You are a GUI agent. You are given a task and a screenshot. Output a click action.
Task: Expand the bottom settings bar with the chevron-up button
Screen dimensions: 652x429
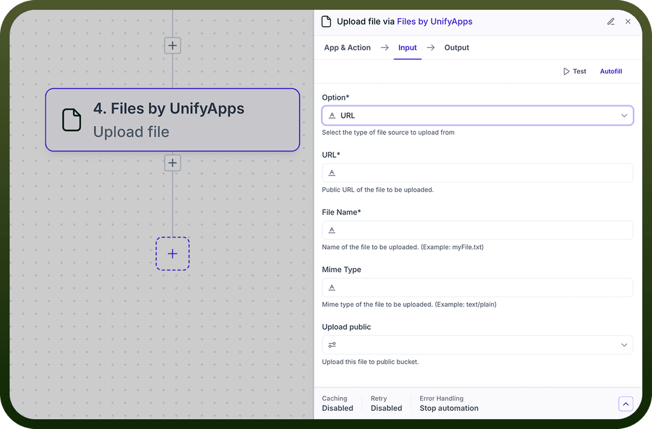pyautogui.click(x=625, y=404)
